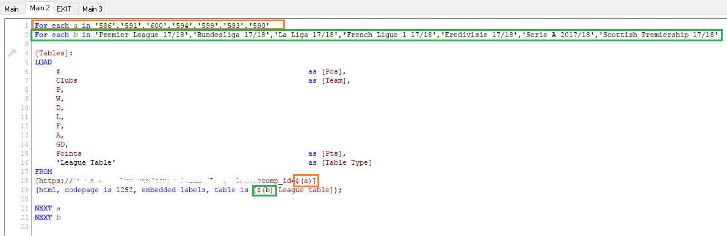Screen dimensions: 727x236
Task: Open the Main 2 script tab
Action: (x=40, y=9)
